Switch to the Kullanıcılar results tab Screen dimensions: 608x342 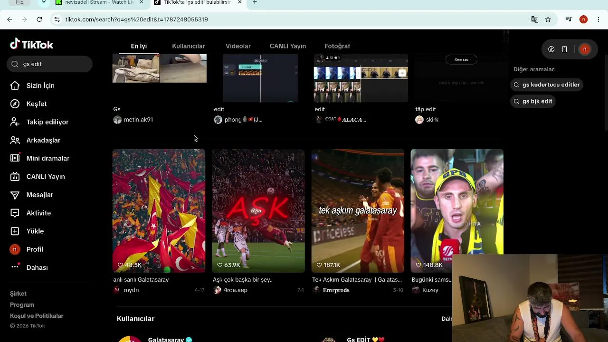pos(189,46)
